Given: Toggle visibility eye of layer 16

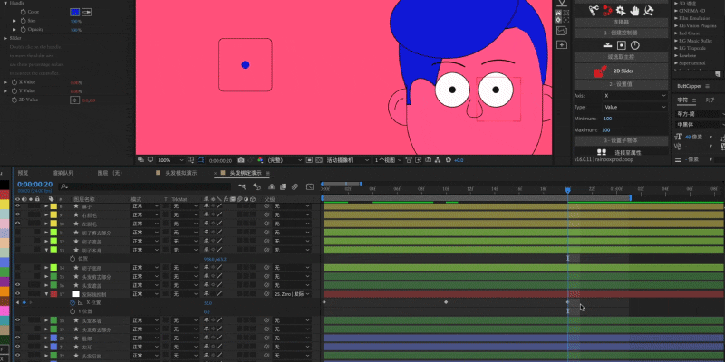Looking at the screenshot, I should (17, 285).
